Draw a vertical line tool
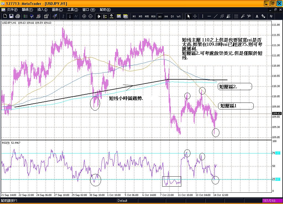 [203, 16]
